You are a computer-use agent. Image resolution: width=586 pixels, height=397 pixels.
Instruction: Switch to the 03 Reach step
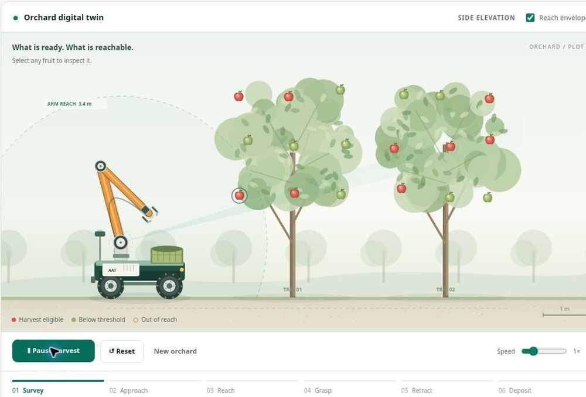pyautogui.click(x=252, y=388)
